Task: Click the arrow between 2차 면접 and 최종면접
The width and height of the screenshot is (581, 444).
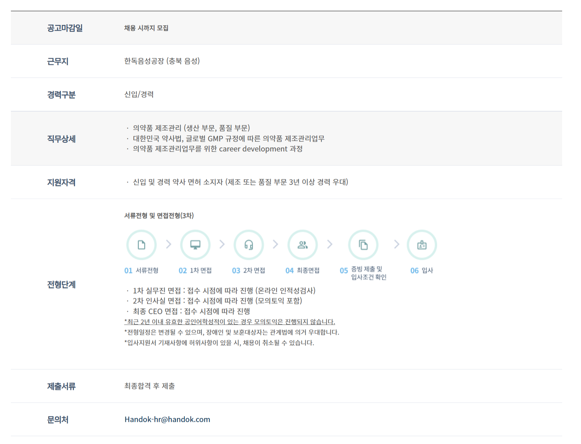Action: (275, 244)
